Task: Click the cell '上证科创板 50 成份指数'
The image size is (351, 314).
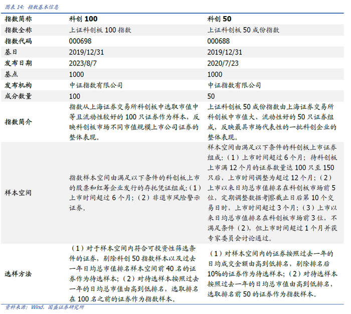Action: click(243, 30)
